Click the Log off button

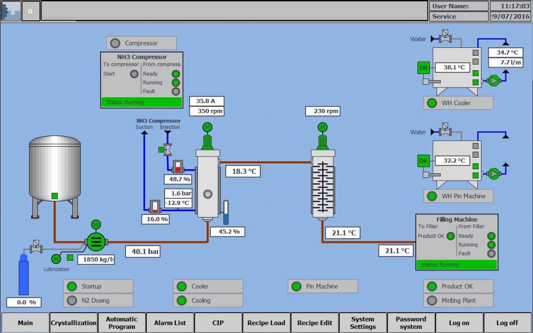click(507, 323)
